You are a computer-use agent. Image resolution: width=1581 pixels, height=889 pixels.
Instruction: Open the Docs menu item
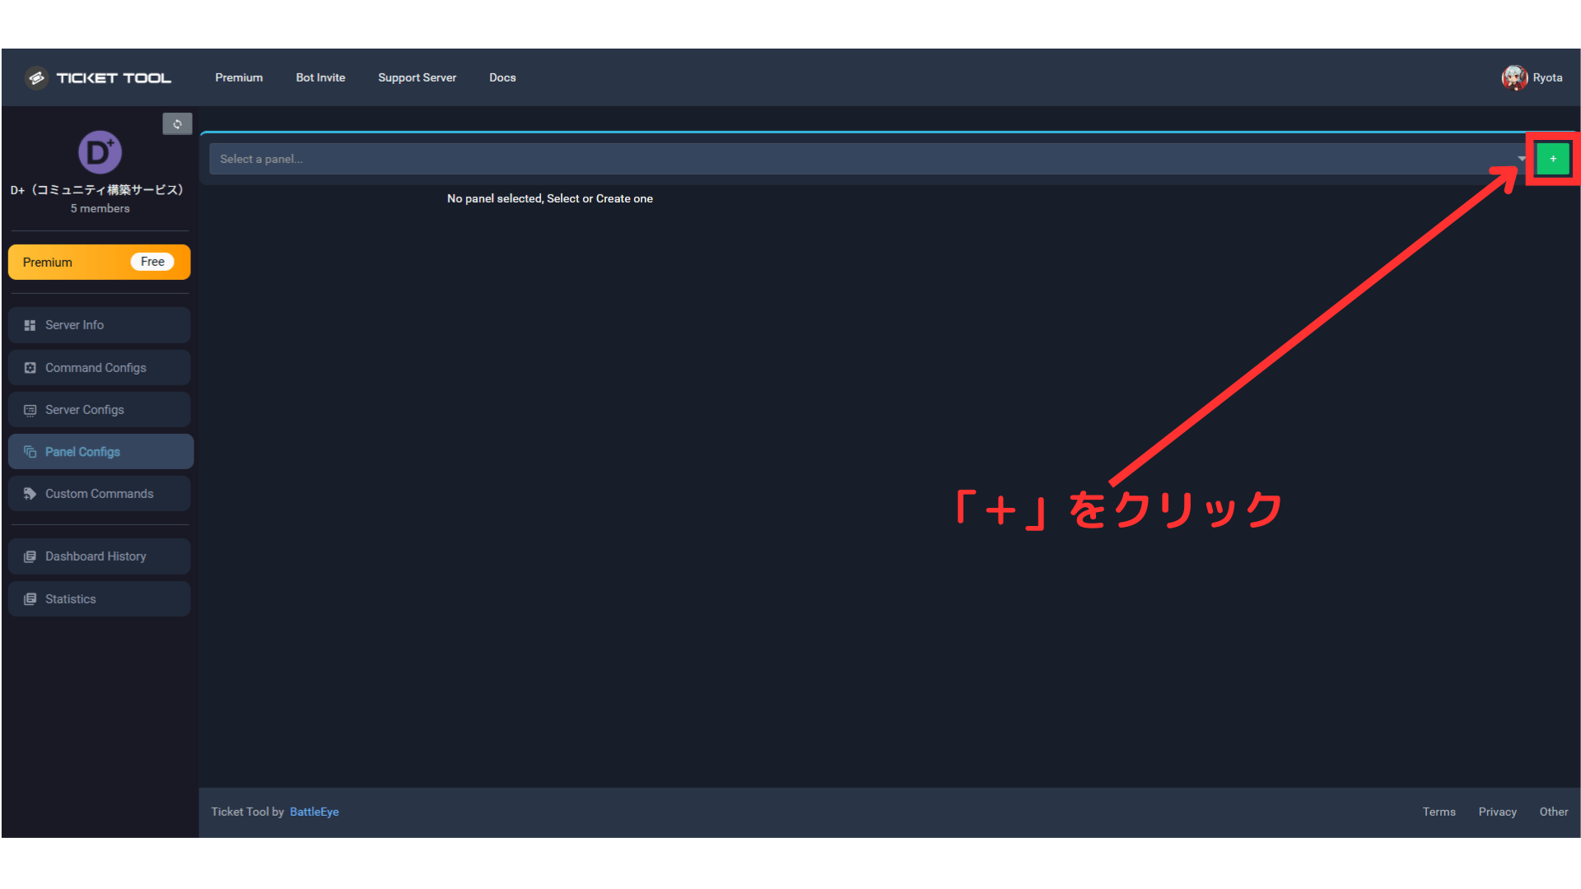click(502, 77)
